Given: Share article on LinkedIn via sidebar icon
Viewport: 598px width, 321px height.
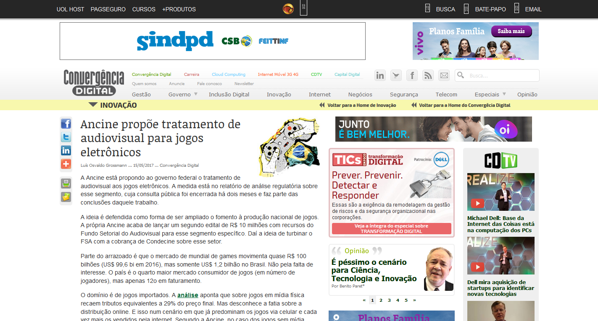Looking at the screenshot, I should coord(66,150).
